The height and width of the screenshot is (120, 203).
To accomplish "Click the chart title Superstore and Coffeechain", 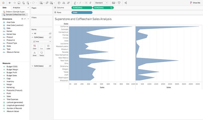I will [x=83, y=19].
